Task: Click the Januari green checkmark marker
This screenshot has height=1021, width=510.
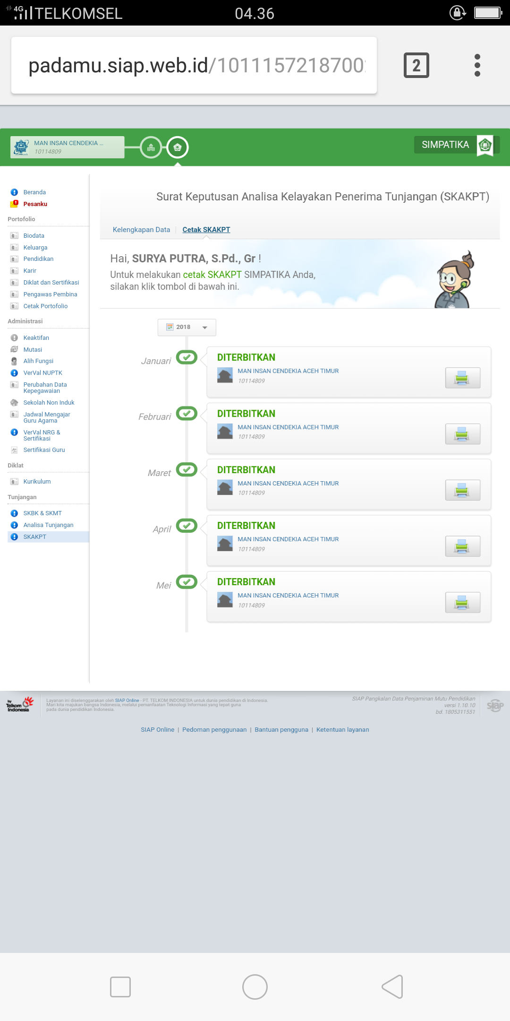Action: 187,357
